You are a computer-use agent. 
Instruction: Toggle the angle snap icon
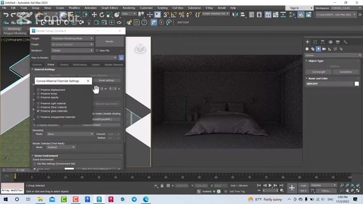point(174,15)
